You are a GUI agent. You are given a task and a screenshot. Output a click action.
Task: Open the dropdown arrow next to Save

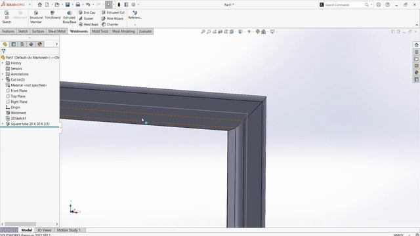point(72,5)
